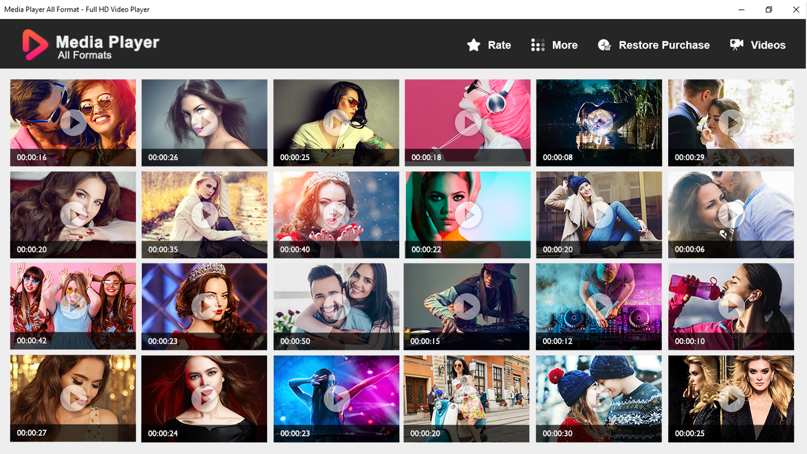Screen dimensions: 807x454
Task: Select the Rate option
Action: click(x=499, y=44)
